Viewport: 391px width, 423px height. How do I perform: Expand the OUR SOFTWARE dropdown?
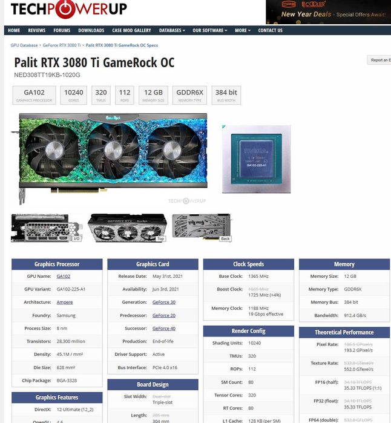pyautogui.click(x=210, y=30)
